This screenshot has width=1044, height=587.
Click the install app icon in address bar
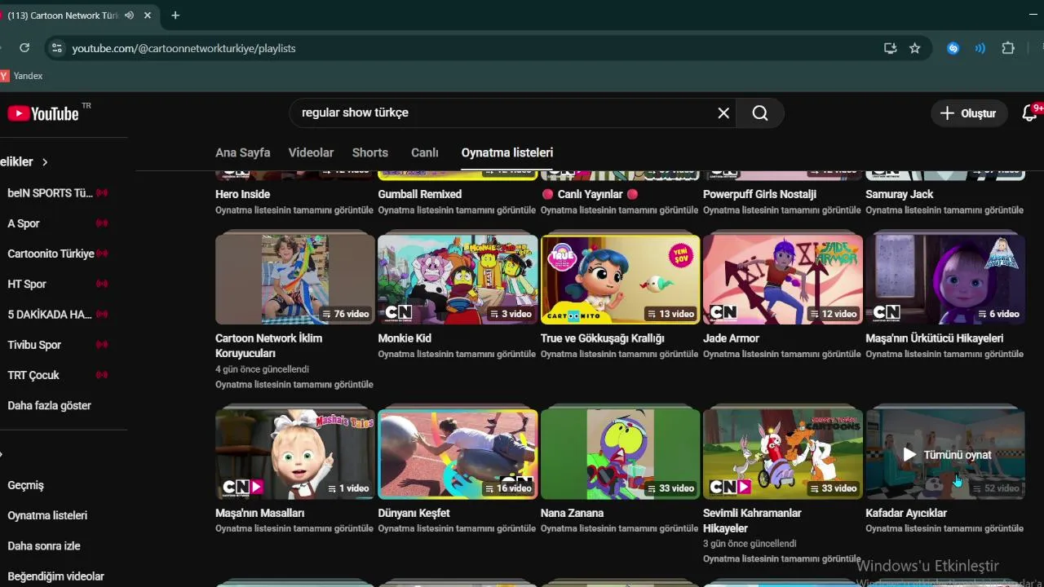(891, 48)
